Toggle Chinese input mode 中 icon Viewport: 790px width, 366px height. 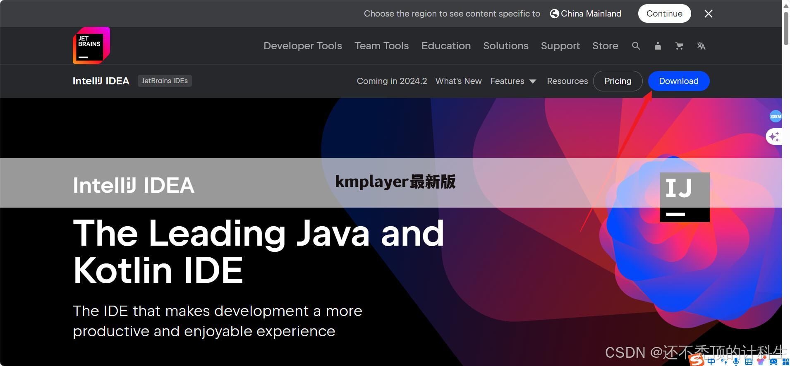711,361
